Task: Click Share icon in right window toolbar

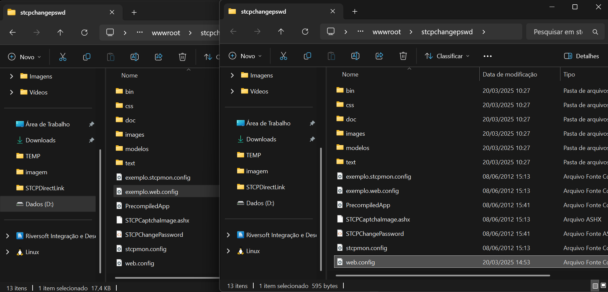Action: (379, 56)
